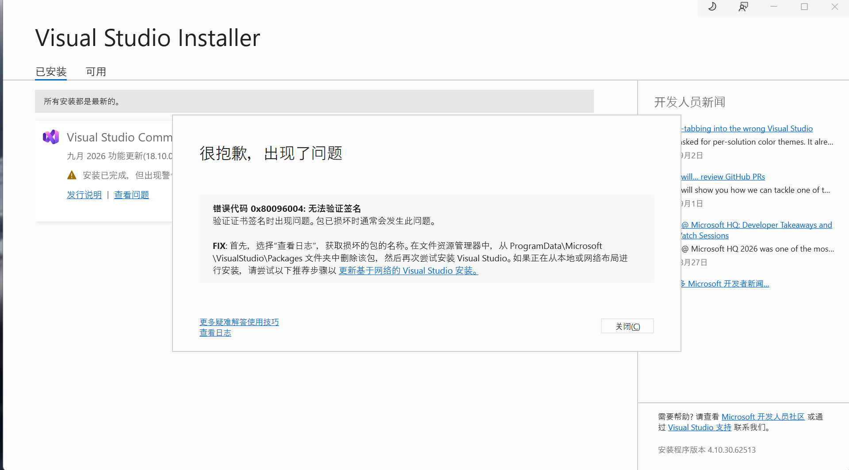Image resolution: width=849 pixels, height=470 pixels.
Task: Open the Microsoft HQ Developer Takeaways link
Action: tap(757, 230)
